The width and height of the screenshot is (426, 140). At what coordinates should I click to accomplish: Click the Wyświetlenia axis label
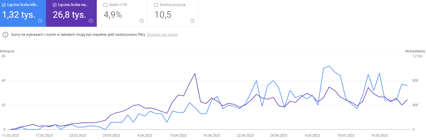(x=415, y=51)
